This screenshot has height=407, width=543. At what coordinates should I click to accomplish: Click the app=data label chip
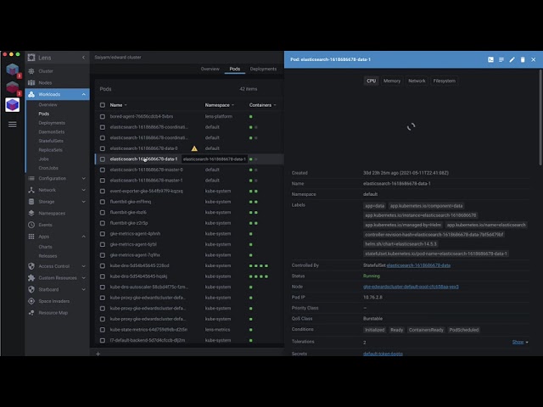coord(374,206)
